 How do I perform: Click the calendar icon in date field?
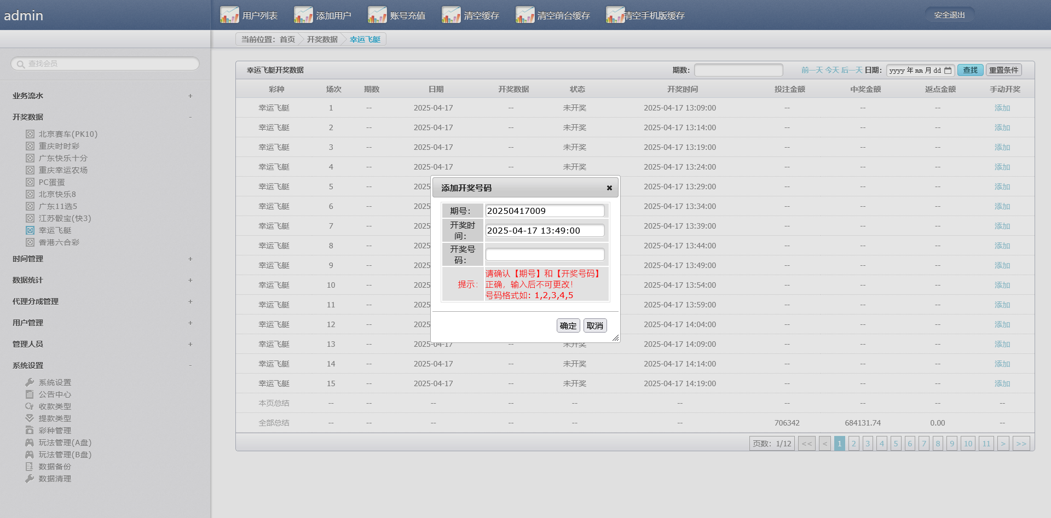click(x=948, y=70)
